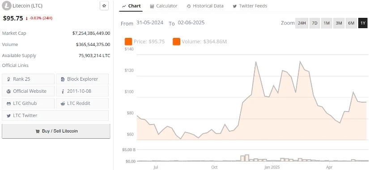Click the Apr axis label

(329, 168)
